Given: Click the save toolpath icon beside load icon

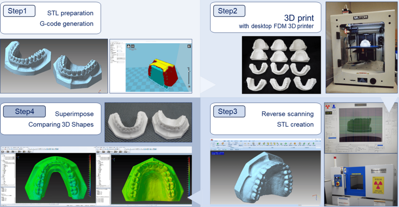Looking at the screenshot, I should click(x=133, y=46).
